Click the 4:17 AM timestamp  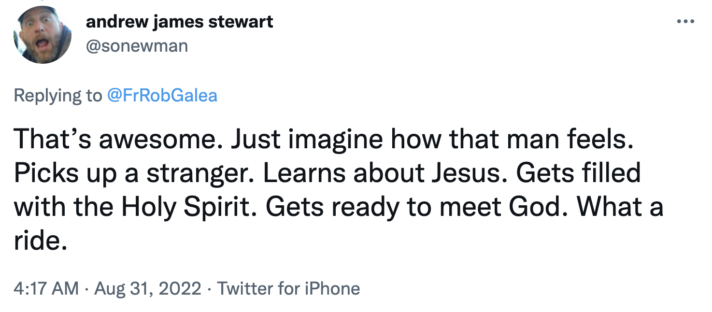point(46,288)
